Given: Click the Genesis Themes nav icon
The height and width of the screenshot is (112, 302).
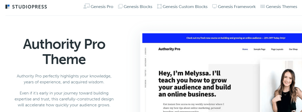Looking at the screenshot, I should [x=262, y=6].
